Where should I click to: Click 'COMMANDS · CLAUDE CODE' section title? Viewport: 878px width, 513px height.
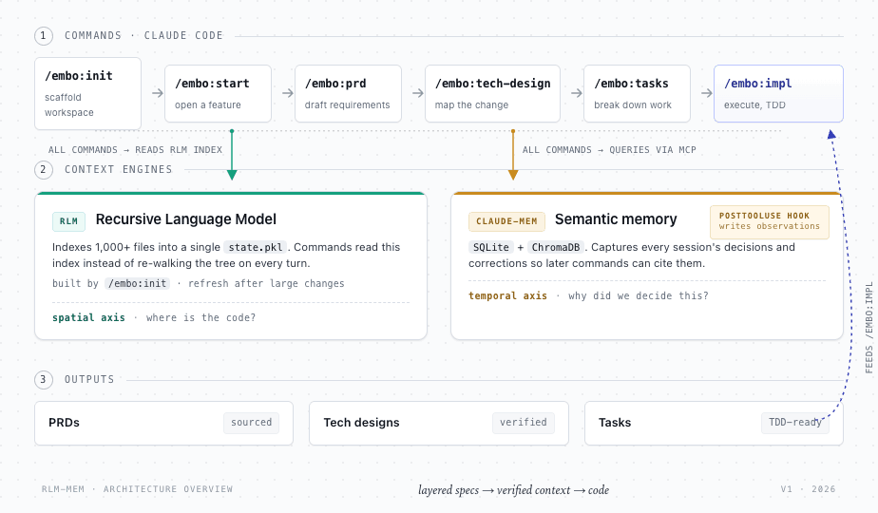tap(143, 35)
